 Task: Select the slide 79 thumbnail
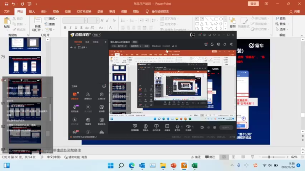click(x=25, y=65)
